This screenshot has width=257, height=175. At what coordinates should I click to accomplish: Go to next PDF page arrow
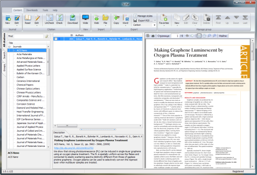coord(192,36)
